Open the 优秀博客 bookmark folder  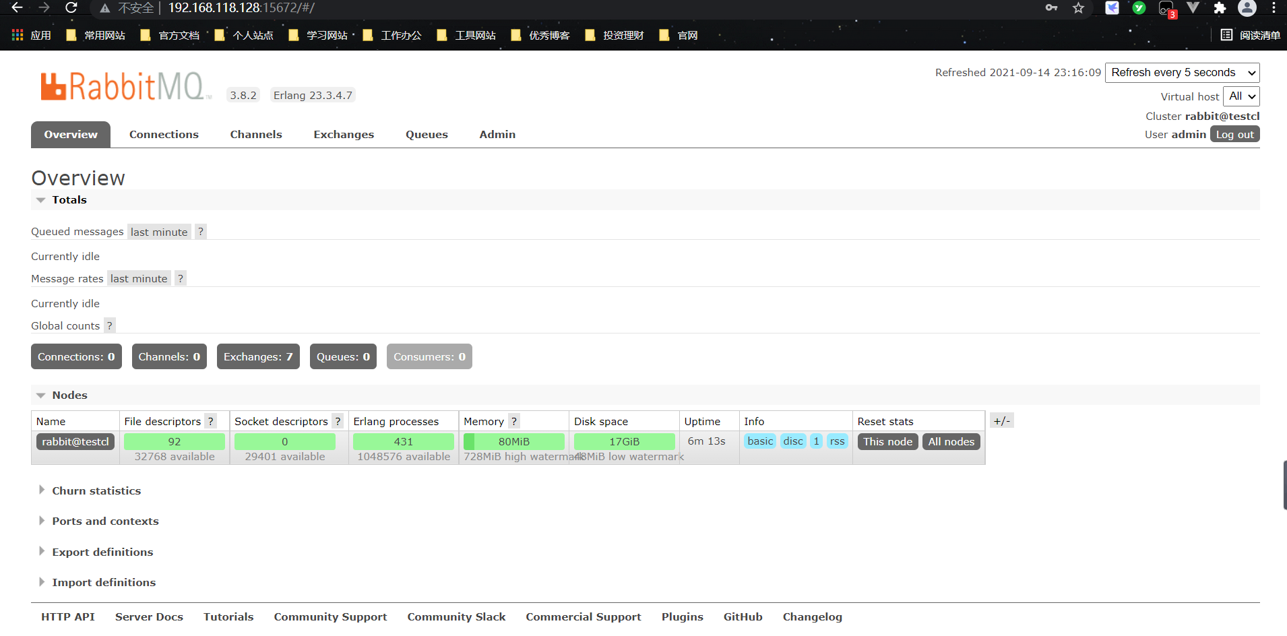pos(540,35)
